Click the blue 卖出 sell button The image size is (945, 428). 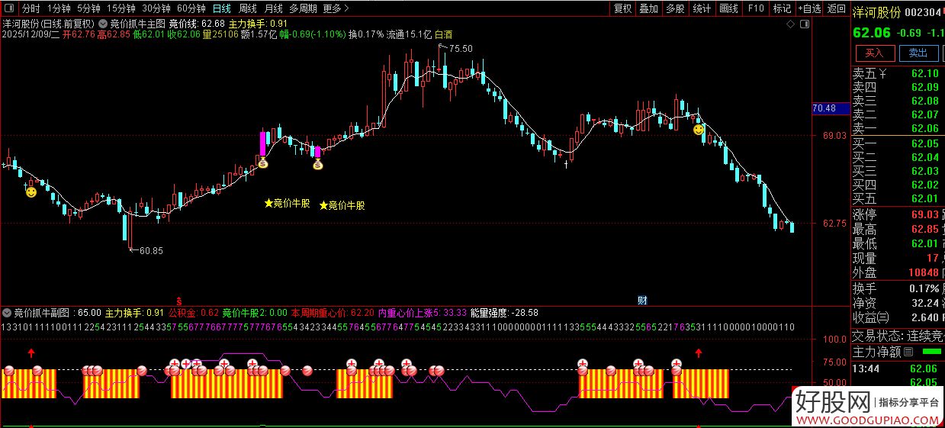coord(918,53)
